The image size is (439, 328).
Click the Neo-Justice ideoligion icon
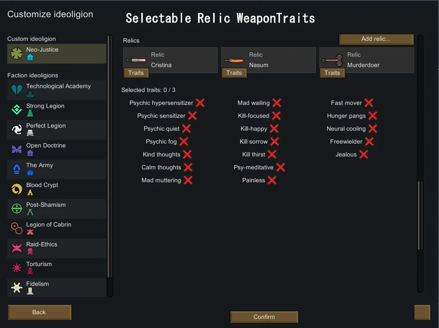click(17, 53)
